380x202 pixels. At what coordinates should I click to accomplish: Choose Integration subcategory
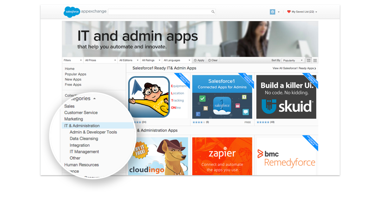pos(80,145)
